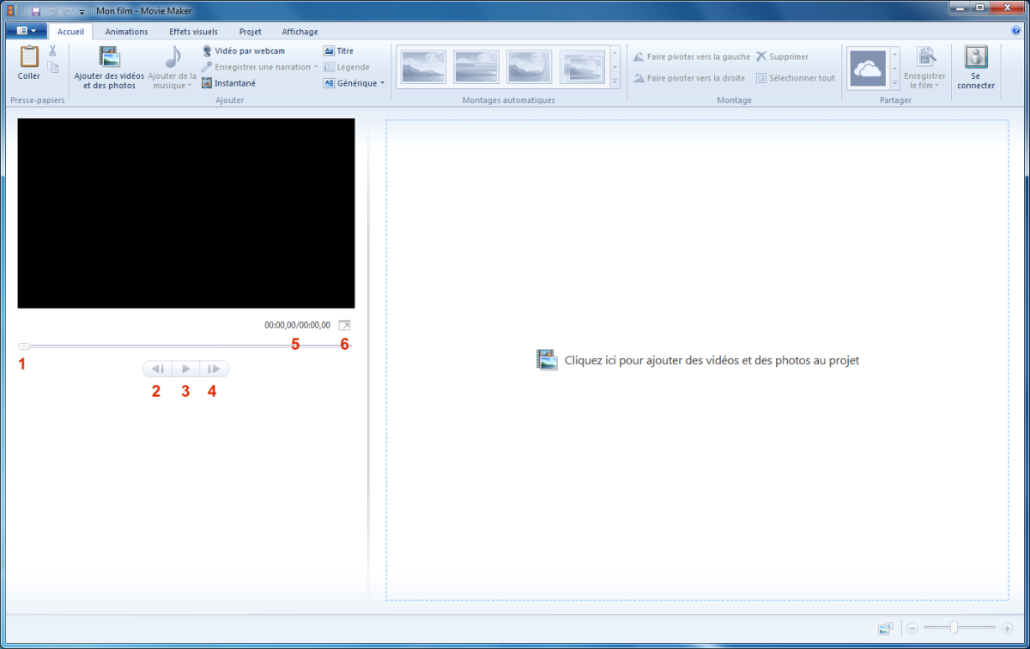Open the Customize Quick Access Toolbar arrow
The width and height of the screenshot is (1030, 649).
point(82,12)
